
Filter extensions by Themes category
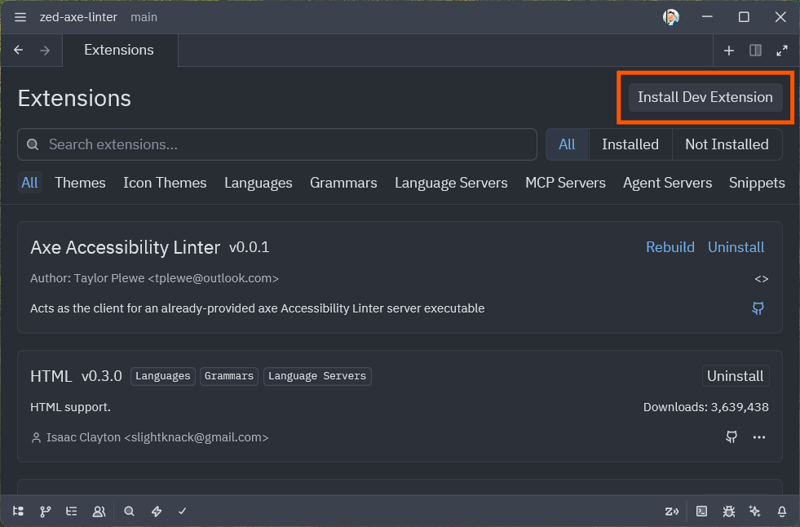point(80,183)
